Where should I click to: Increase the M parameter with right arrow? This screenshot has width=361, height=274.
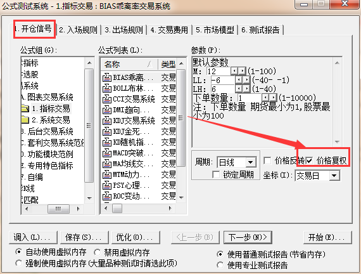[x=242, y=71]
